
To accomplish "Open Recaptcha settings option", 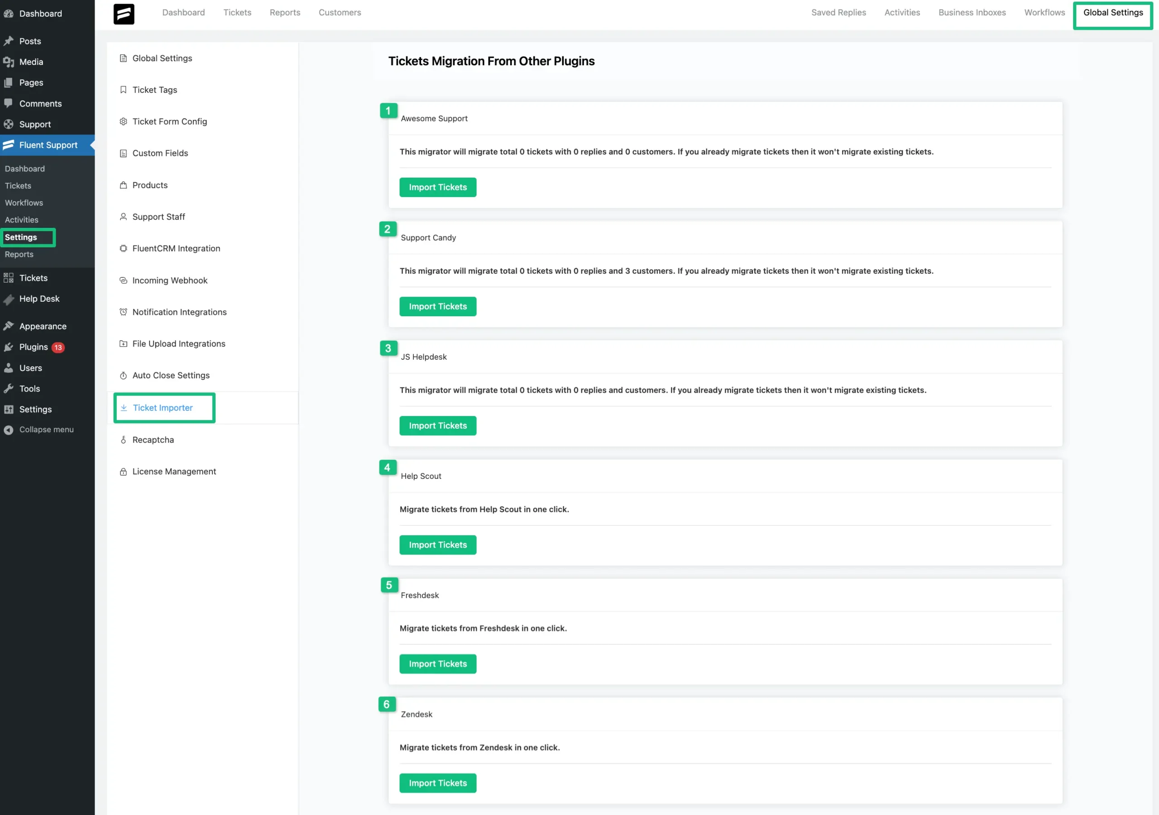I will [153, 439].
